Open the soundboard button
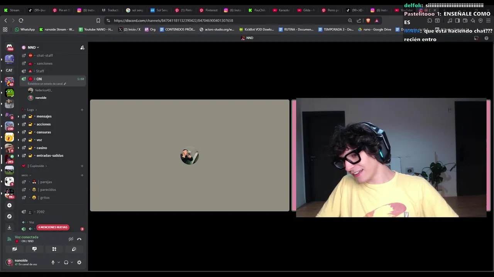The image size is (494, 277). [x=74, y=249]
